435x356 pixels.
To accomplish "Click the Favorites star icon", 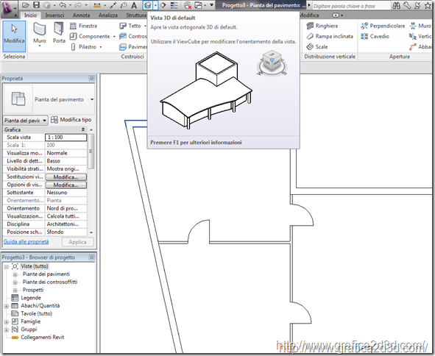I will tap(428, 5).
